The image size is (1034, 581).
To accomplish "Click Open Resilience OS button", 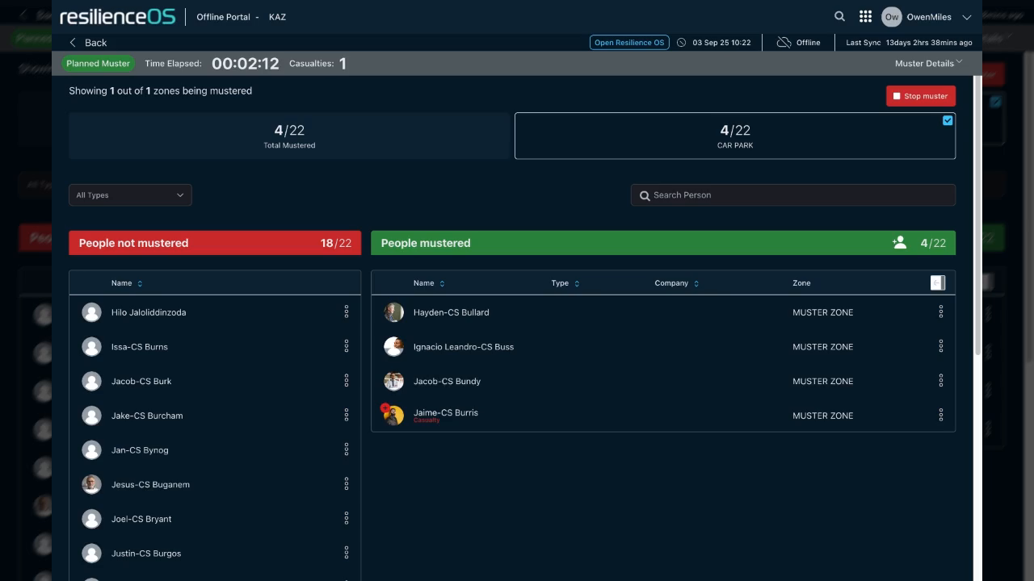I will (x=629, y=42).
